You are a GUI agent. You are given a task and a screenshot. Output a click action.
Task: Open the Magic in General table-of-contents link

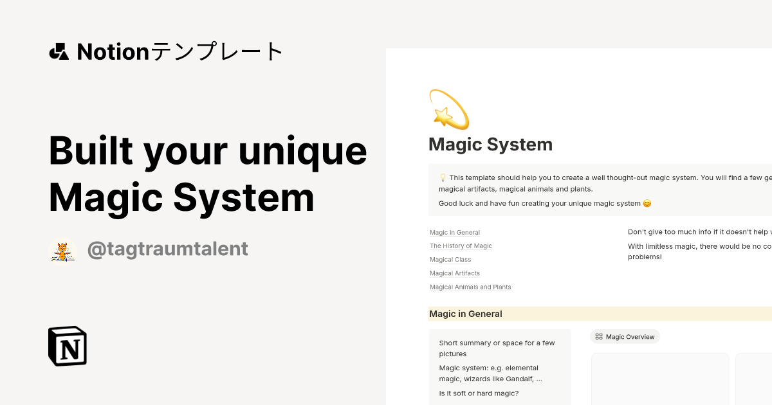[x=455, y=232]
